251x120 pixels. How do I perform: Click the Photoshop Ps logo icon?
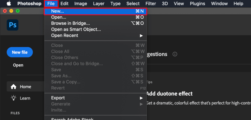point(12,25)
